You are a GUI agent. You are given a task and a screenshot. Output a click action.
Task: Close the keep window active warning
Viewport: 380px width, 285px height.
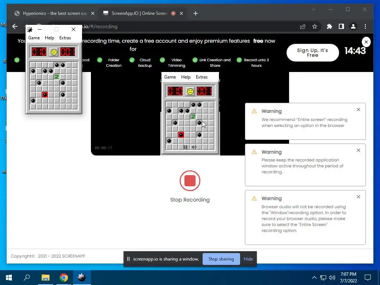(358, 150)
